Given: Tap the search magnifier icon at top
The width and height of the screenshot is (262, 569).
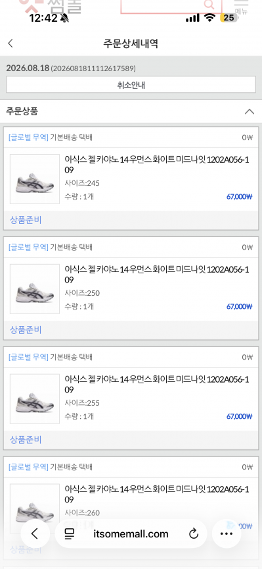Looking at the screenshot, I should tap(209, 5).
